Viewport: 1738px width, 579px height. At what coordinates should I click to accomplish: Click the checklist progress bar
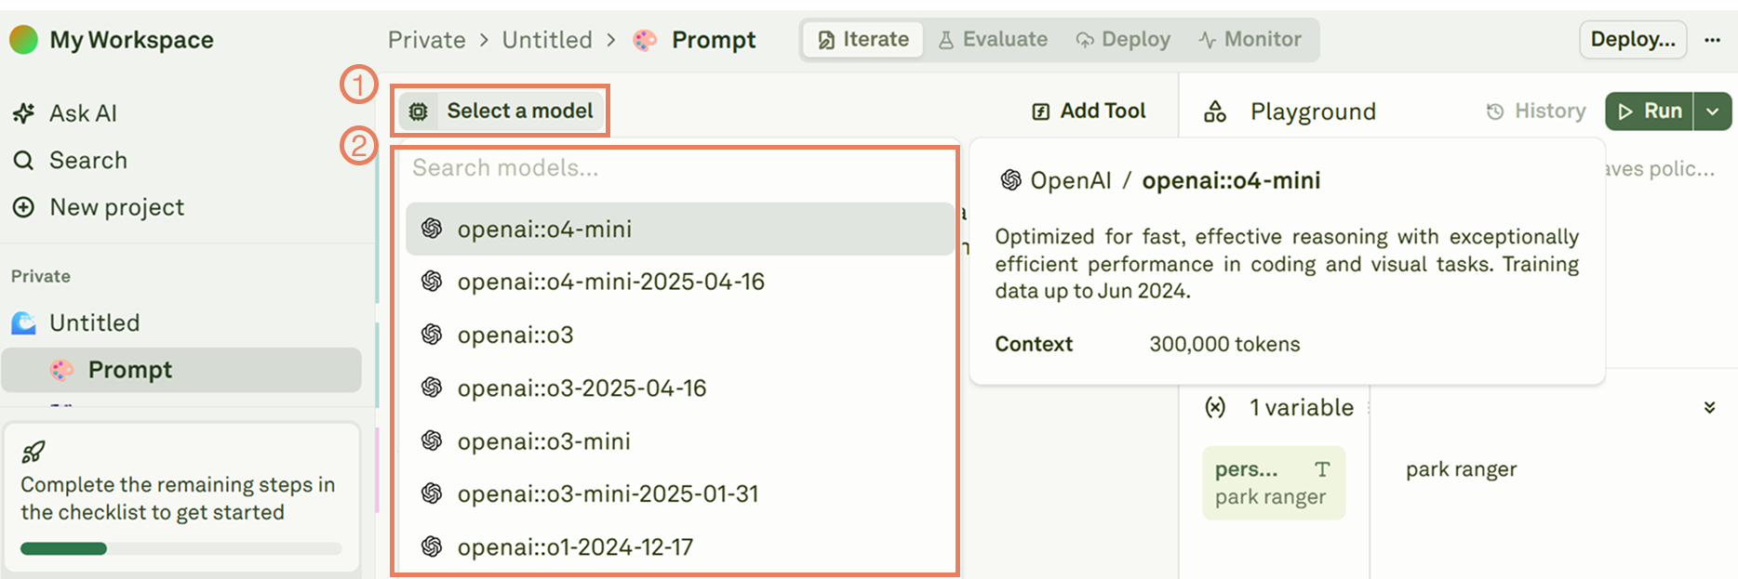(x=181, y=548)
